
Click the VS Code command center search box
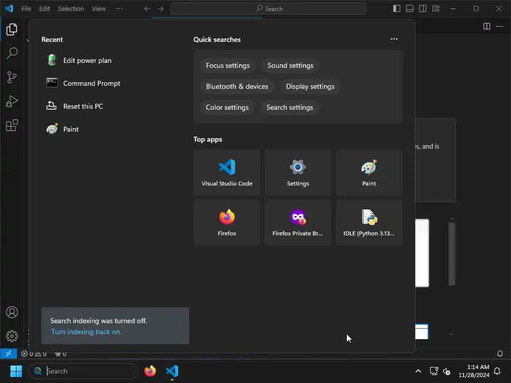268,9
